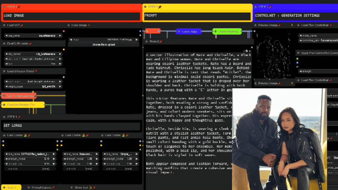338x190 pixels.
Task: Click the snake icon on first Lora Loader
Action: pyautogui.click(x=26, y=136)
